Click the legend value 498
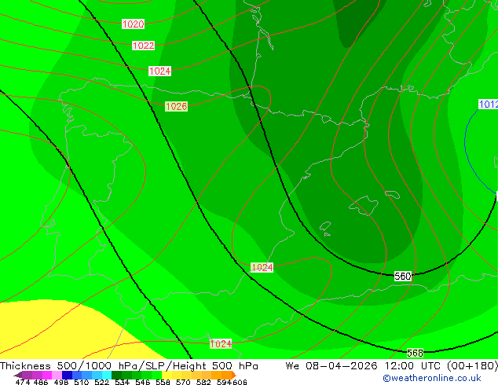 point(61,382)
